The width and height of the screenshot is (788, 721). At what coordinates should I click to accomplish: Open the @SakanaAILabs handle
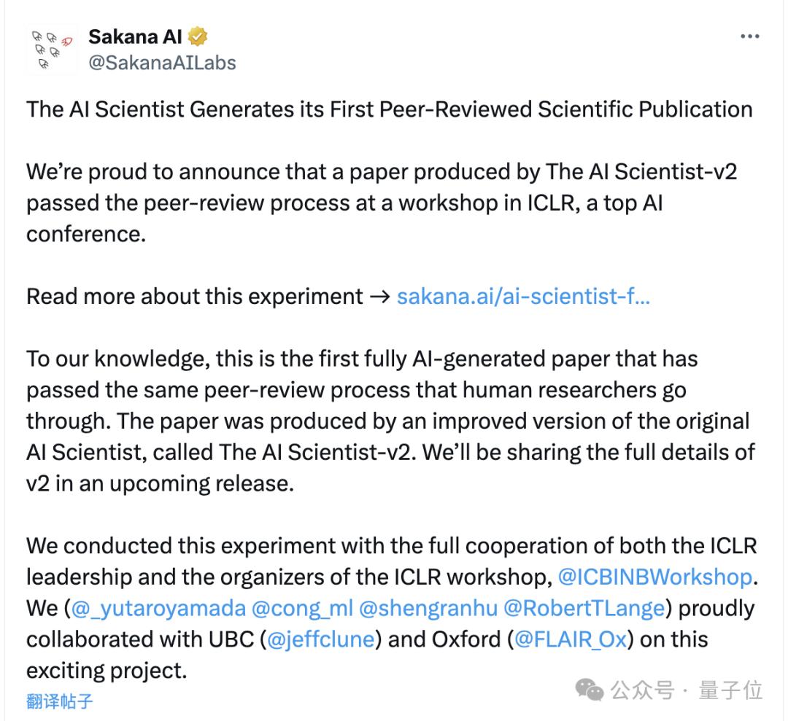pyautogui.click(x=162, y=63)
